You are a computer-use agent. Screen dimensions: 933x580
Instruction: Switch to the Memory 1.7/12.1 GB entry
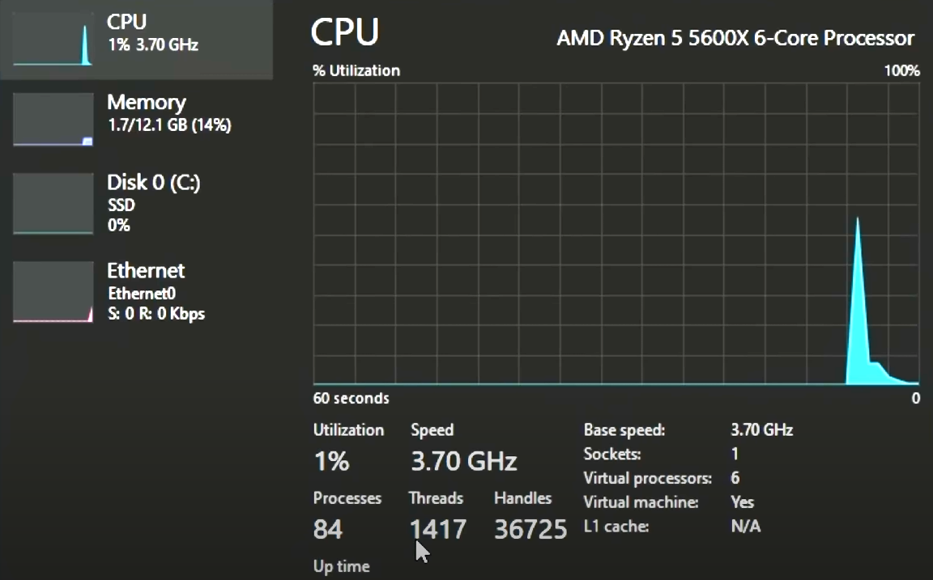pyautogui.click(x=169, y=113)
